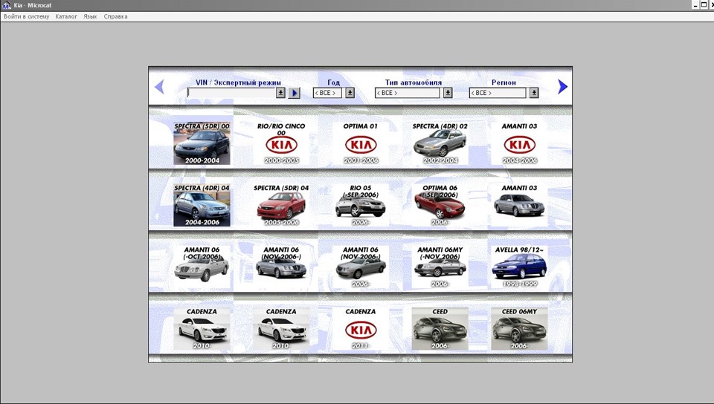Select the AMANTI 03 2004-2006 Kia logo tile
The width and height of the screenshot is (714, 404).
click(520, 143)
